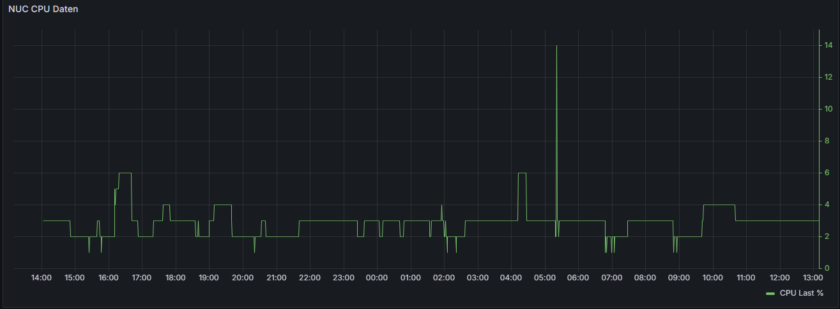This screenshot has width=840, height=309.
Task: Click the 19:00 time axis label
Action: click(209, 278)
